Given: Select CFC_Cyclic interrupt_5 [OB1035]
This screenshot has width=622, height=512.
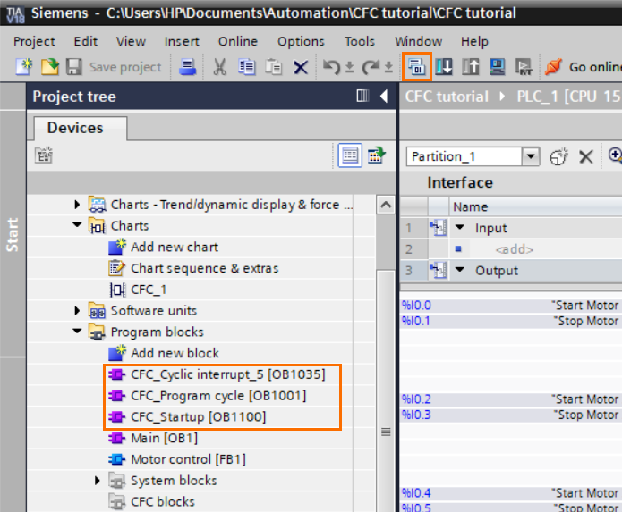Looking at the screenshot, I should pos(228,374).
